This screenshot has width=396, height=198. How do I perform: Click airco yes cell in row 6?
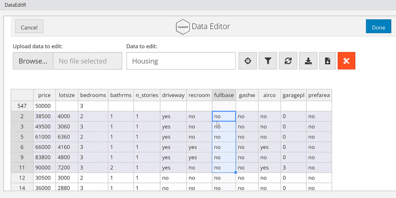[x=269, y=147]
